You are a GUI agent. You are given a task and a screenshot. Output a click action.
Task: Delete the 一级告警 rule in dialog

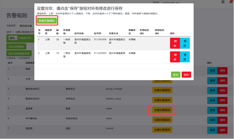tap(175, 43)
